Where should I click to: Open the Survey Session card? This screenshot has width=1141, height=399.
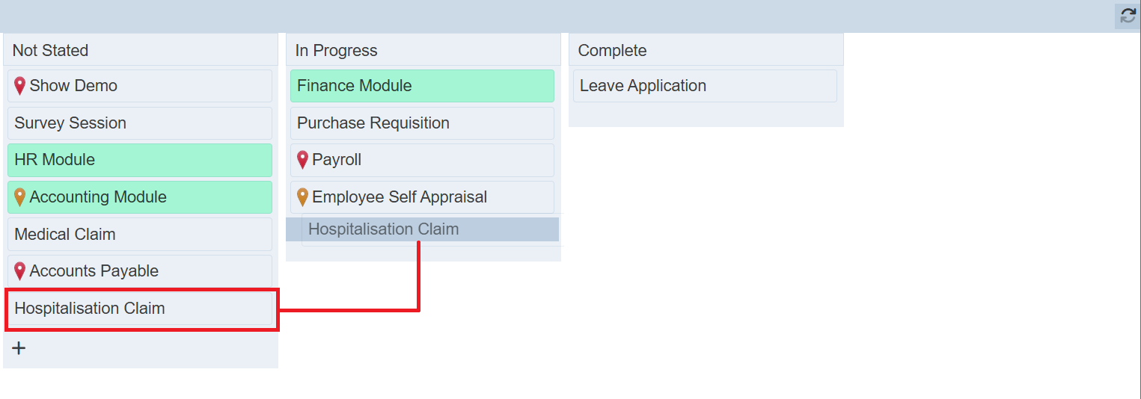pyautogui.click(x=70, y=123)
